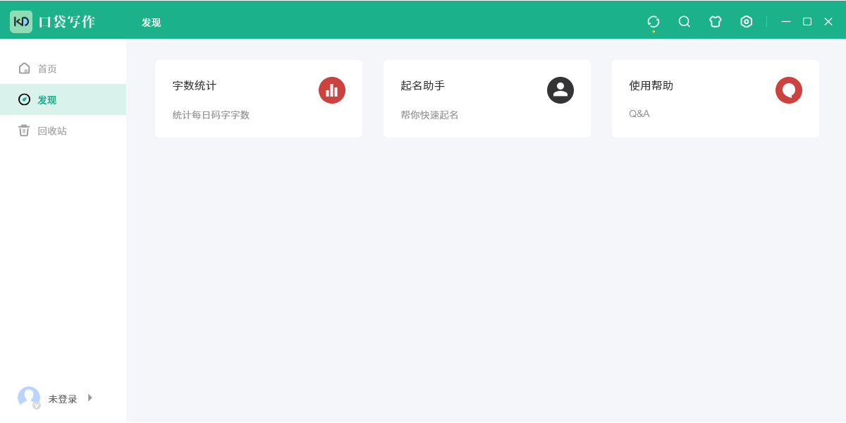Click the 未登录 login text
The width and height of the screenshot is (846, 423).
(63, 399)
